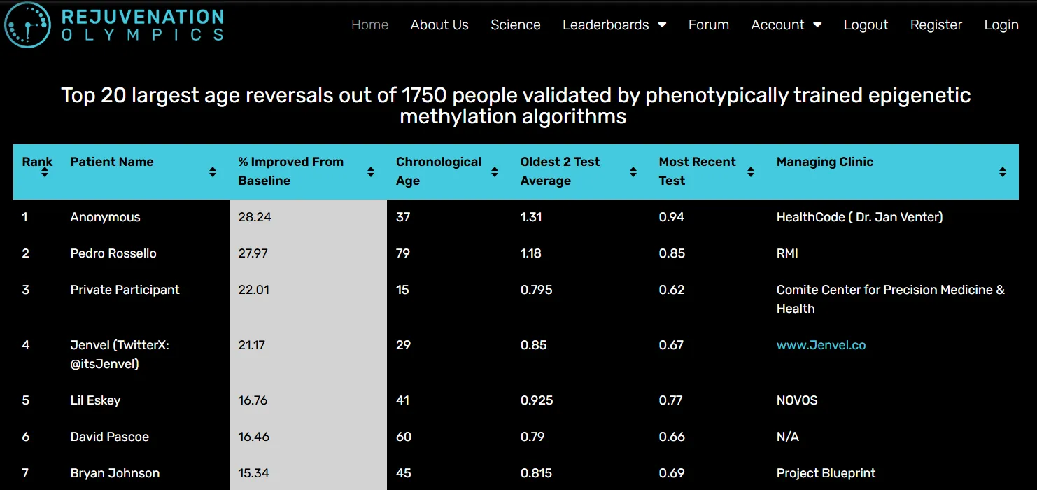This screenshot has width=1037, height=490.
Task: Sort by Oldest 2 Test Average arrows
Action: (x=633, y=172)
